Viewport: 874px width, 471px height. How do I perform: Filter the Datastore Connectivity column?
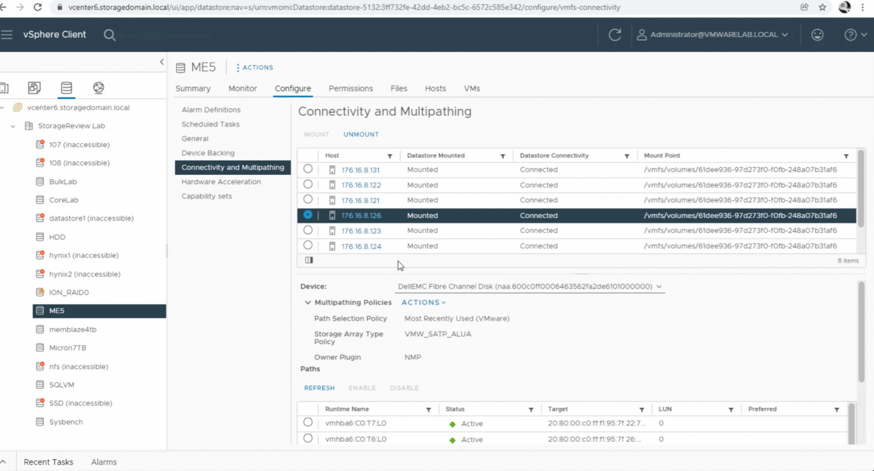click(x=627, y=156)
